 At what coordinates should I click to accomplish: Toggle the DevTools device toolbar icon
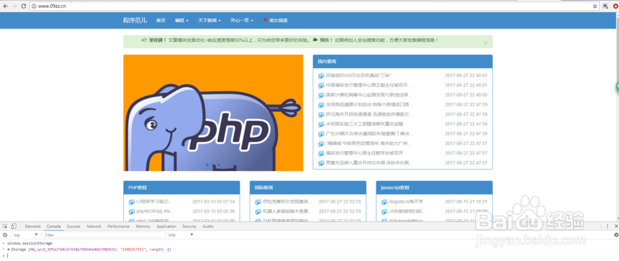(14, 226)
